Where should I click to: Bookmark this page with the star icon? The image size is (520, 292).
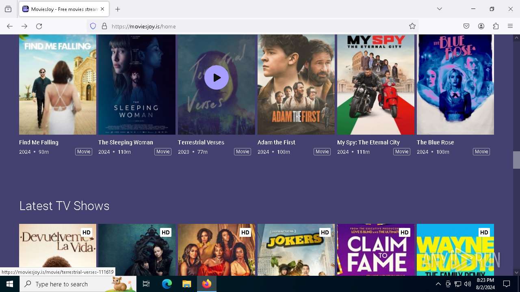pos(412,26)
